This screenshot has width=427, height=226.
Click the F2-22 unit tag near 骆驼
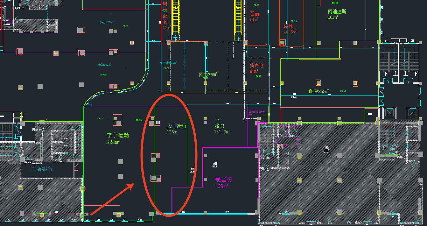[218, 120]
